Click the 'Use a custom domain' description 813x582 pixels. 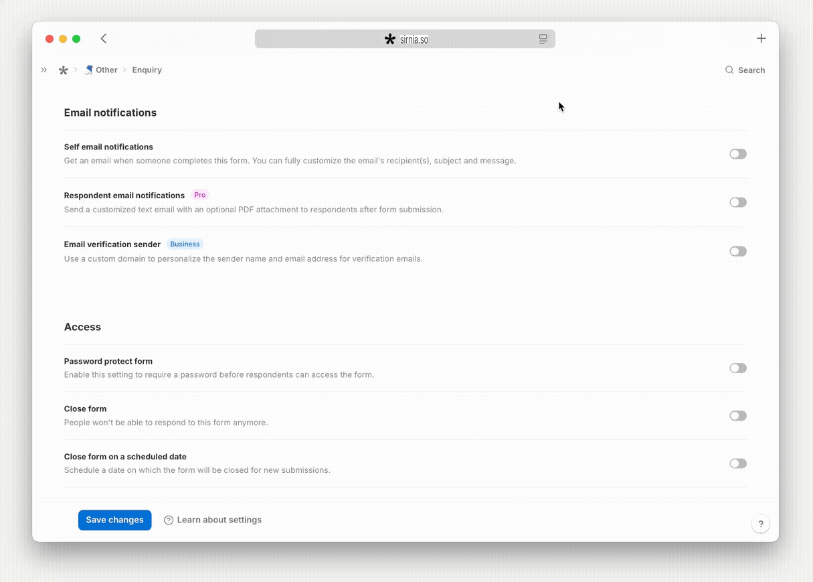click(244, 259)
